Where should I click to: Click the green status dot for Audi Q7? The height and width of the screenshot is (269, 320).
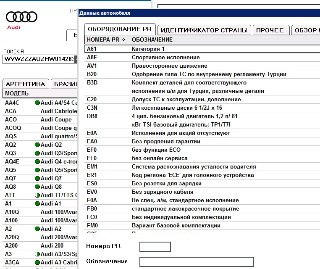(37, 178)
